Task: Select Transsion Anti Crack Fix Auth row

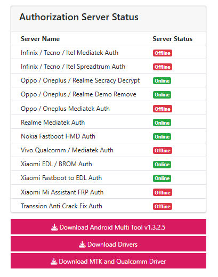Action: 108,206
